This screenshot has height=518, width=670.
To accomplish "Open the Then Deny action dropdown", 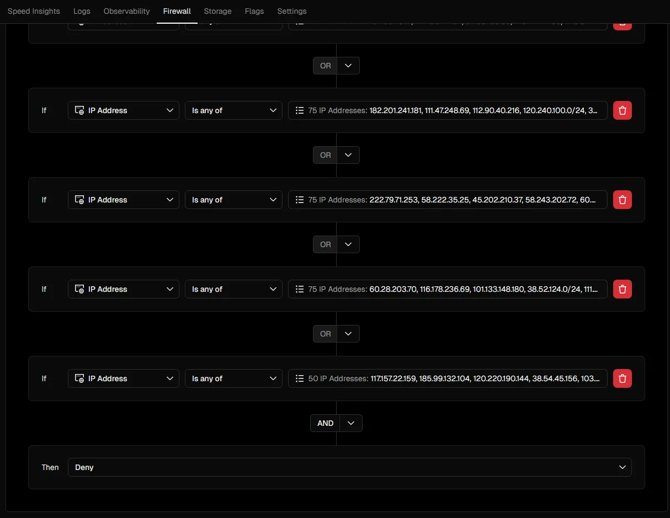I will pyautogui.click(x=349, y=467).
